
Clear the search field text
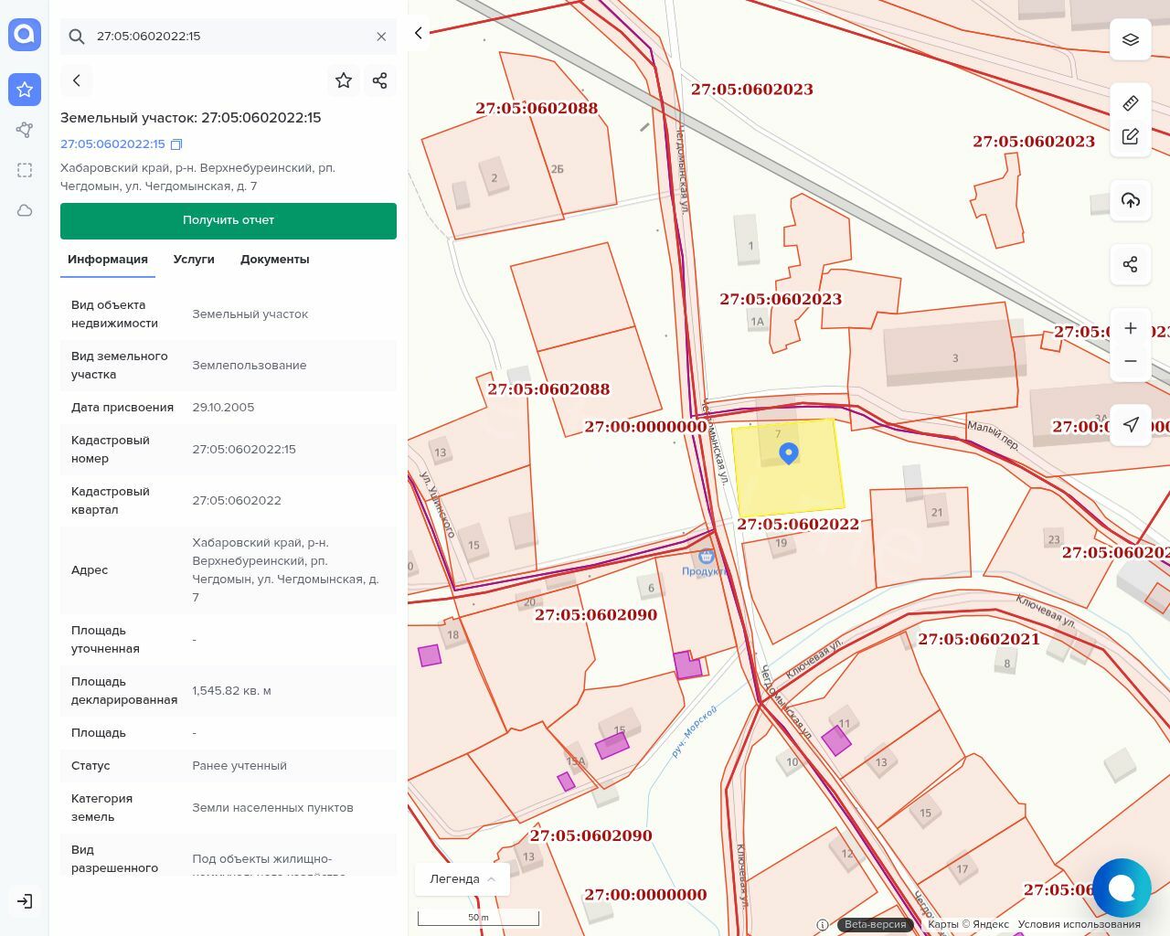click(x=381, y=37)
